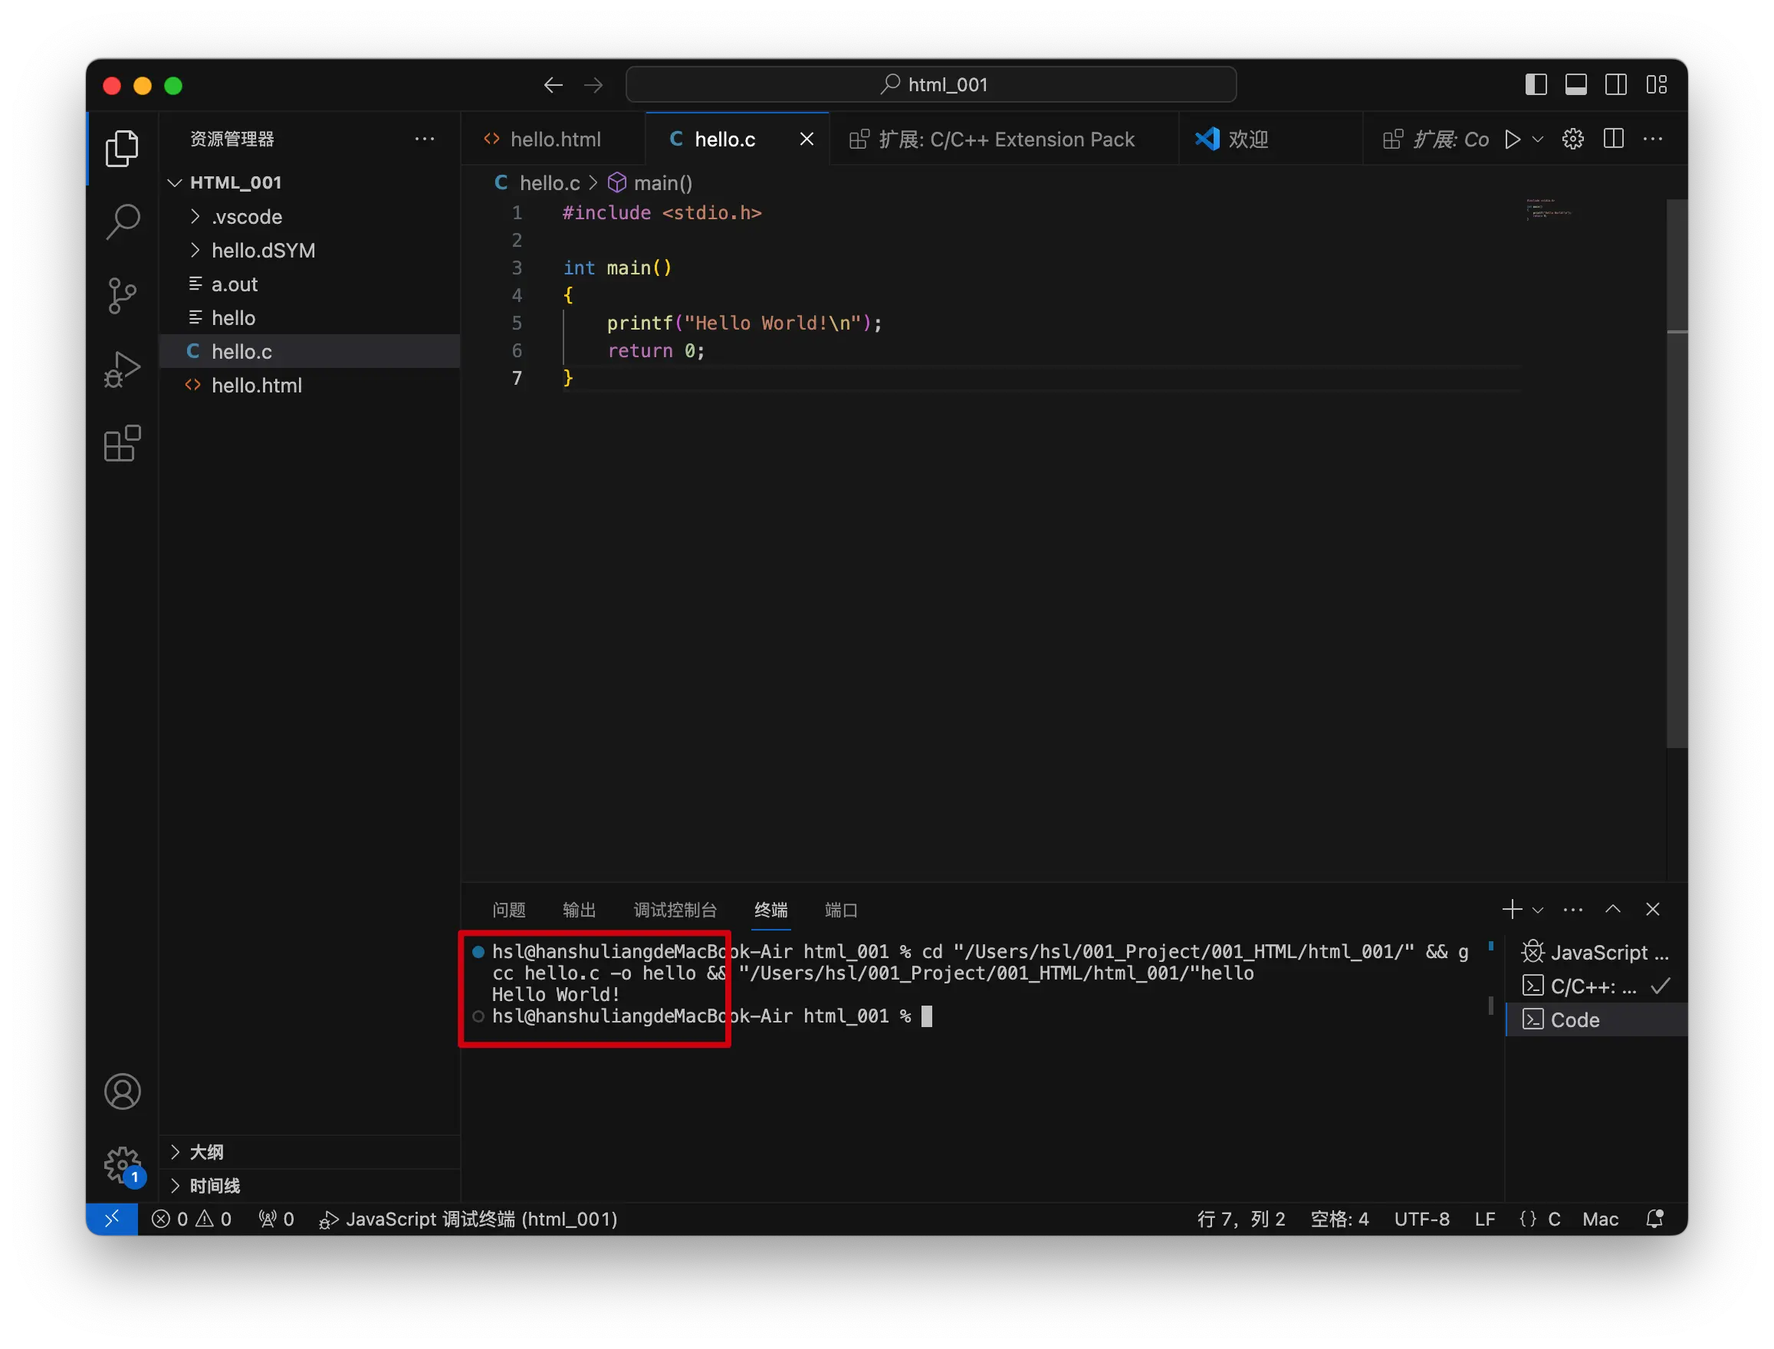This screenshot has width=1774, height=1349.
Task: Open the Source Control view
Action: click(x=122, y=297)
